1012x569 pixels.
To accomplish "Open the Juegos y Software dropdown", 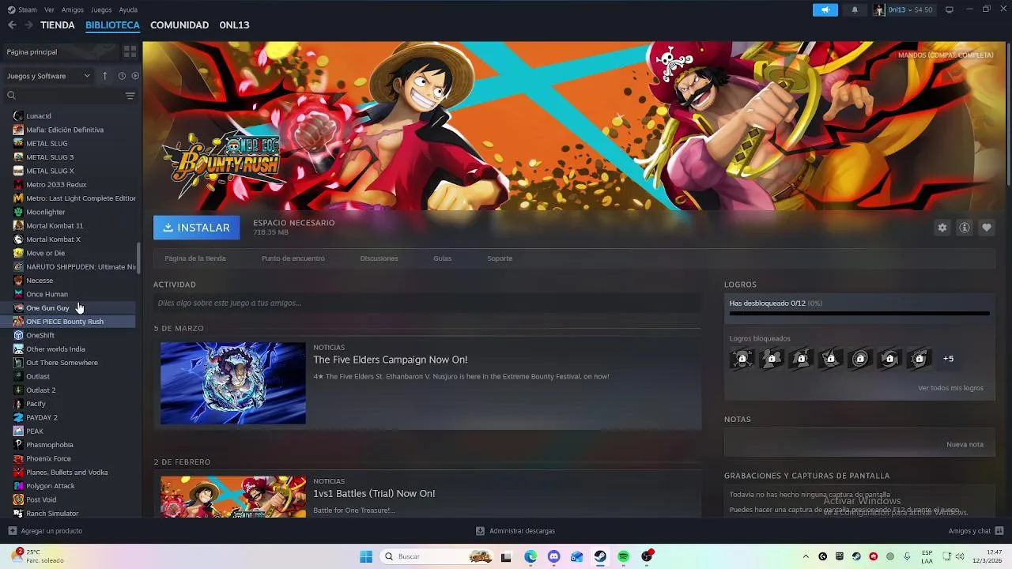I will [x=48, y=76].
